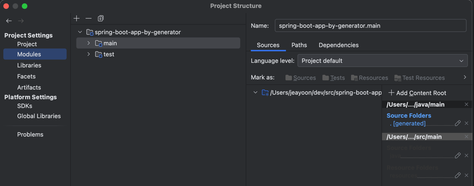Remove the /Users/.../java/main content root

click(x=467, y=105)
